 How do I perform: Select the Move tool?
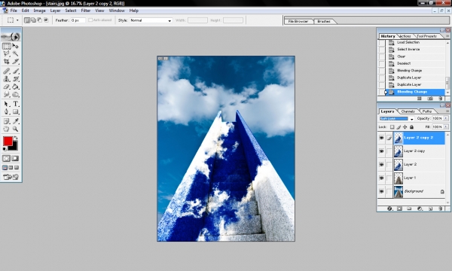click(15, 46)
